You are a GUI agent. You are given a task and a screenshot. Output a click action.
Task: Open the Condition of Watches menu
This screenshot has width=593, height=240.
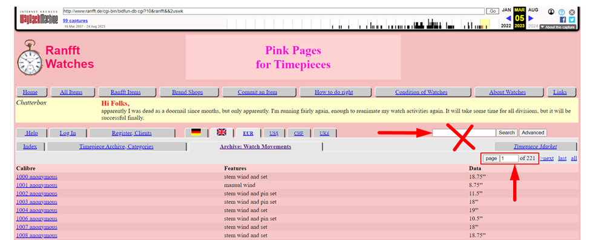click(421, 92)
